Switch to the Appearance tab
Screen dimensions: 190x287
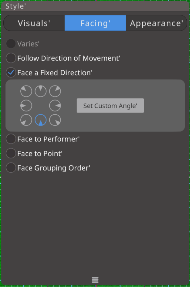[x=156, y=23]
